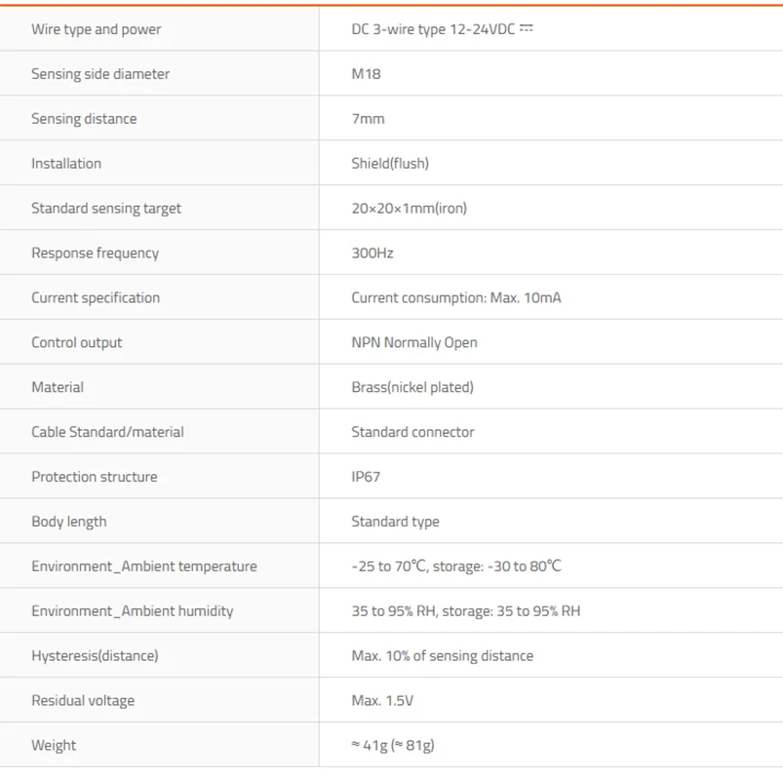The width and height of the screenshot is (783, 780).
Task: Select the IP67 protection structure value
Action: pos(366,478)
